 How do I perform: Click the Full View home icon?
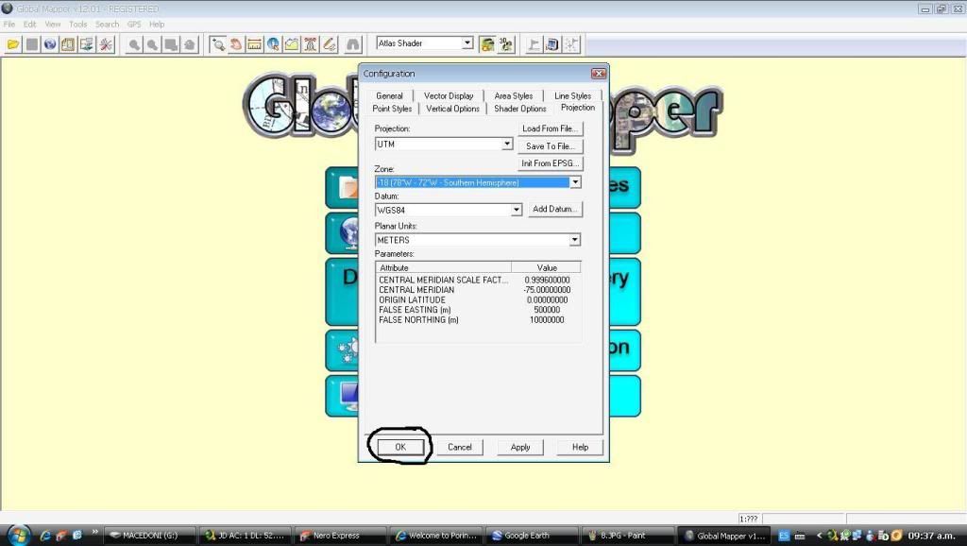coord(189,44)
